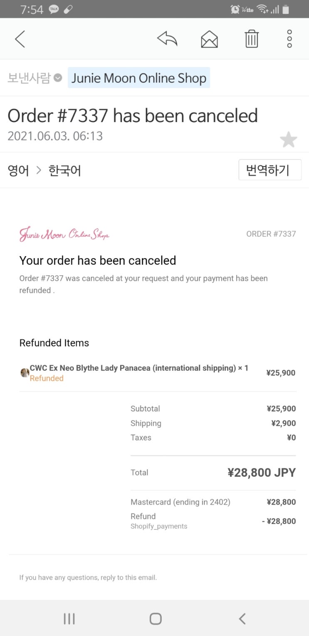Open the Junie Moon Online Shop logo
This screenshot has width=309, height=636.
point(64,234)
